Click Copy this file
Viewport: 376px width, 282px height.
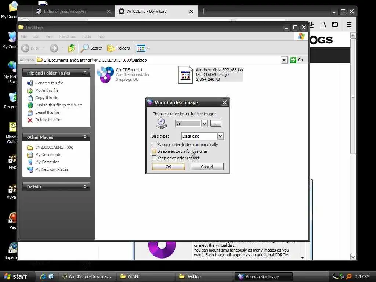pyautogui.click(x=47, y=98)
